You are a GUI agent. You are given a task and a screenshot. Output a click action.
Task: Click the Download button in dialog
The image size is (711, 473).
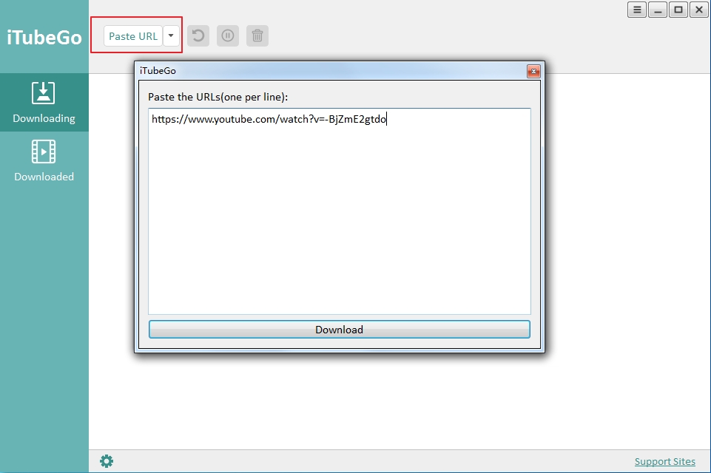(x=339, y=330)
